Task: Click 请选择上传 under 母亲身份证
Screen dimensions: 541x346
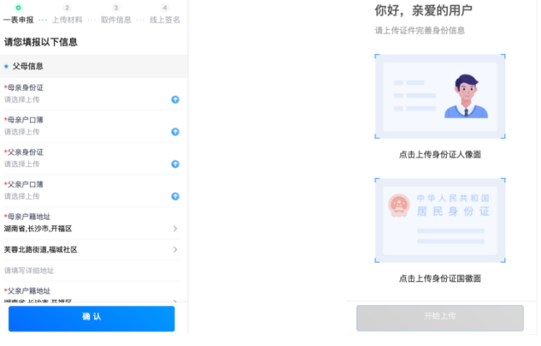Action: pos(22,99)
